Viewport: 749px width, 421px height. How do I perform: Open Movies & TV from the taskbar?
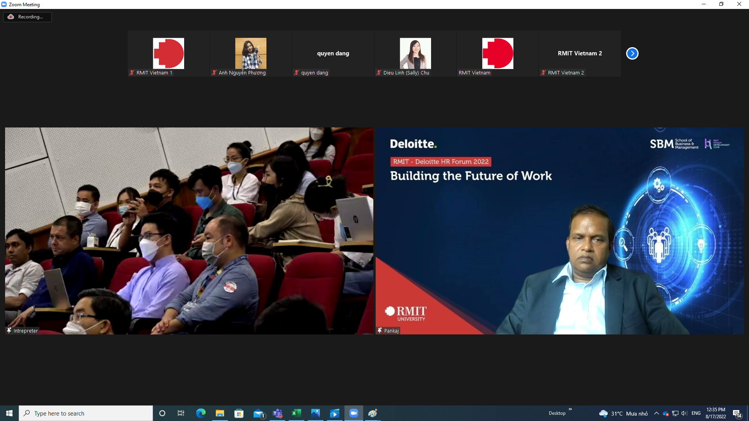335,413
